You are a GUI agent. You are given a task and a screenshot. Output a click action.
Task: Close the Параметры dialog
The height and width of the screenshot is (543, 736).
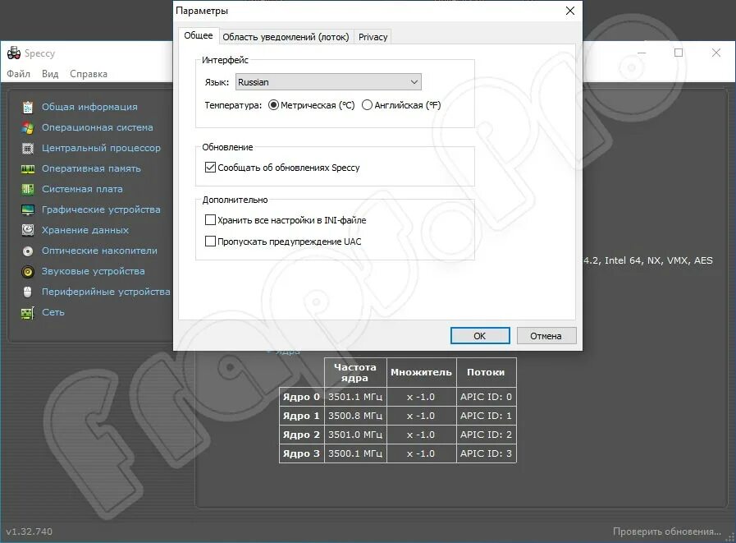pyautogui.click(x=569, y=11)
